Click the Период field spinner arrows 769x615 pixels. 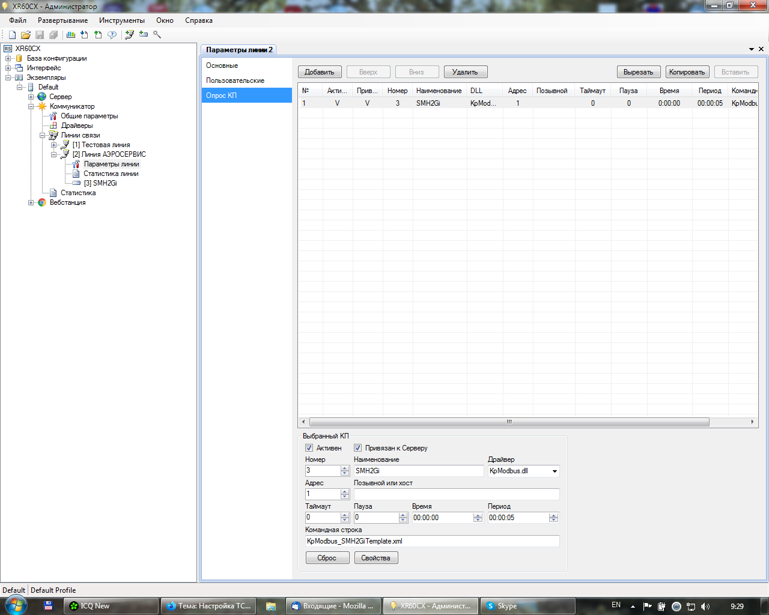[x=554, y=518]
